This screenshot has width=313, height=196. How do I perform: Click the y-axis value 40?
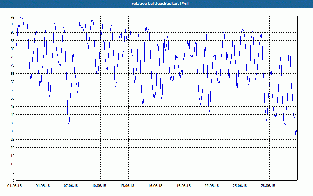click(x=13, y=115)
